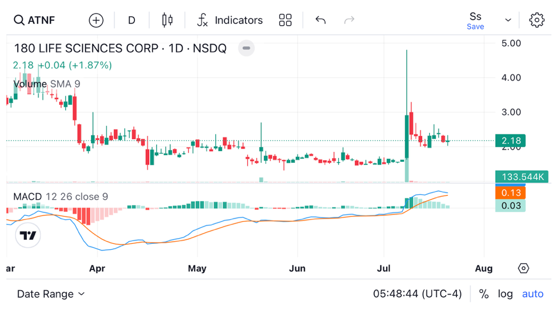This screenshot has width=558, height=314.
Task: Select the Apr label on time axis
Action: click(x=97, y=268)
